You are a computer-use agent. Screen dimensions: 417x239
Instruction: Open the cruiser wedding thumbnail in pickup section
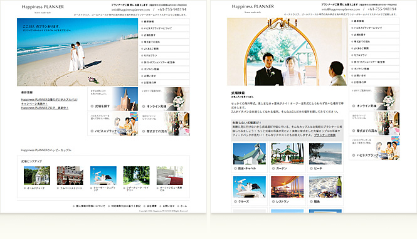click(x=103, y=176)
